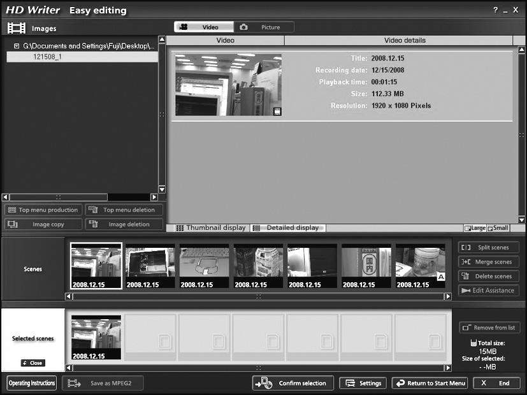Set thumbnail size to Large
Image resolution: width=527 pixels, height=395 pixels.
click(x=475, y=228)
